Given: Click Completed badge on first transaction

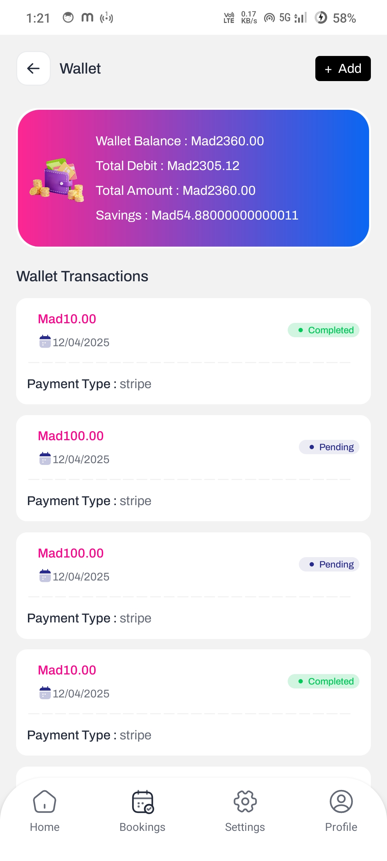Looking at the screenshot, I should click(x=324, y=330).
